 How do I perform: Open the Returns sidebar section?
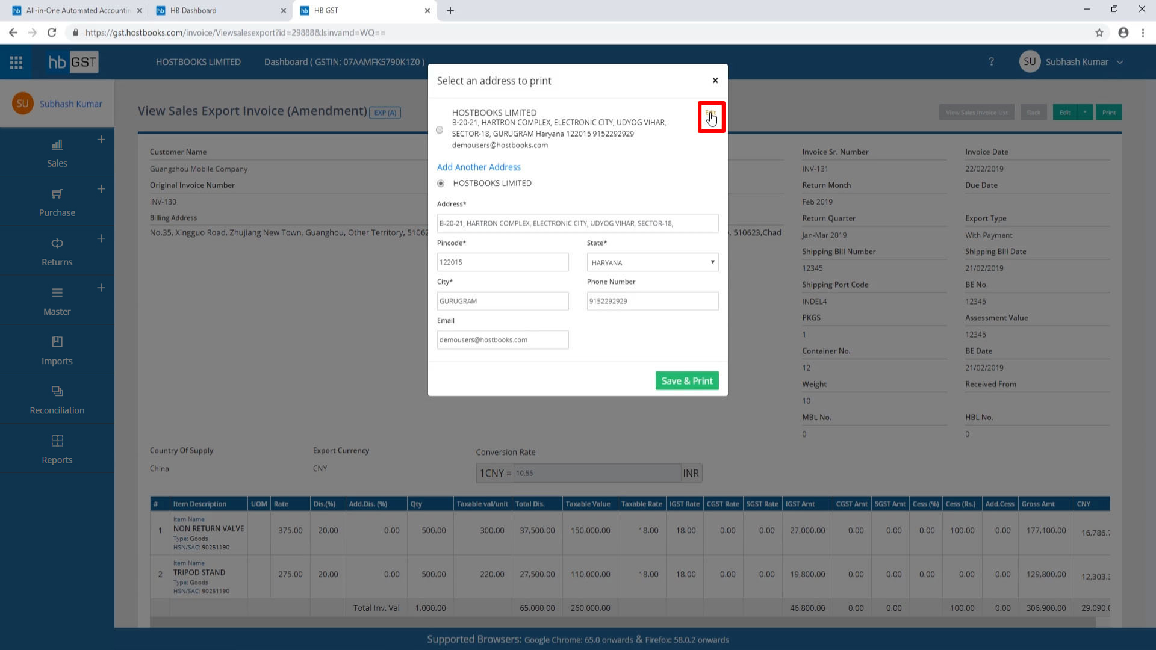point(57,252)
